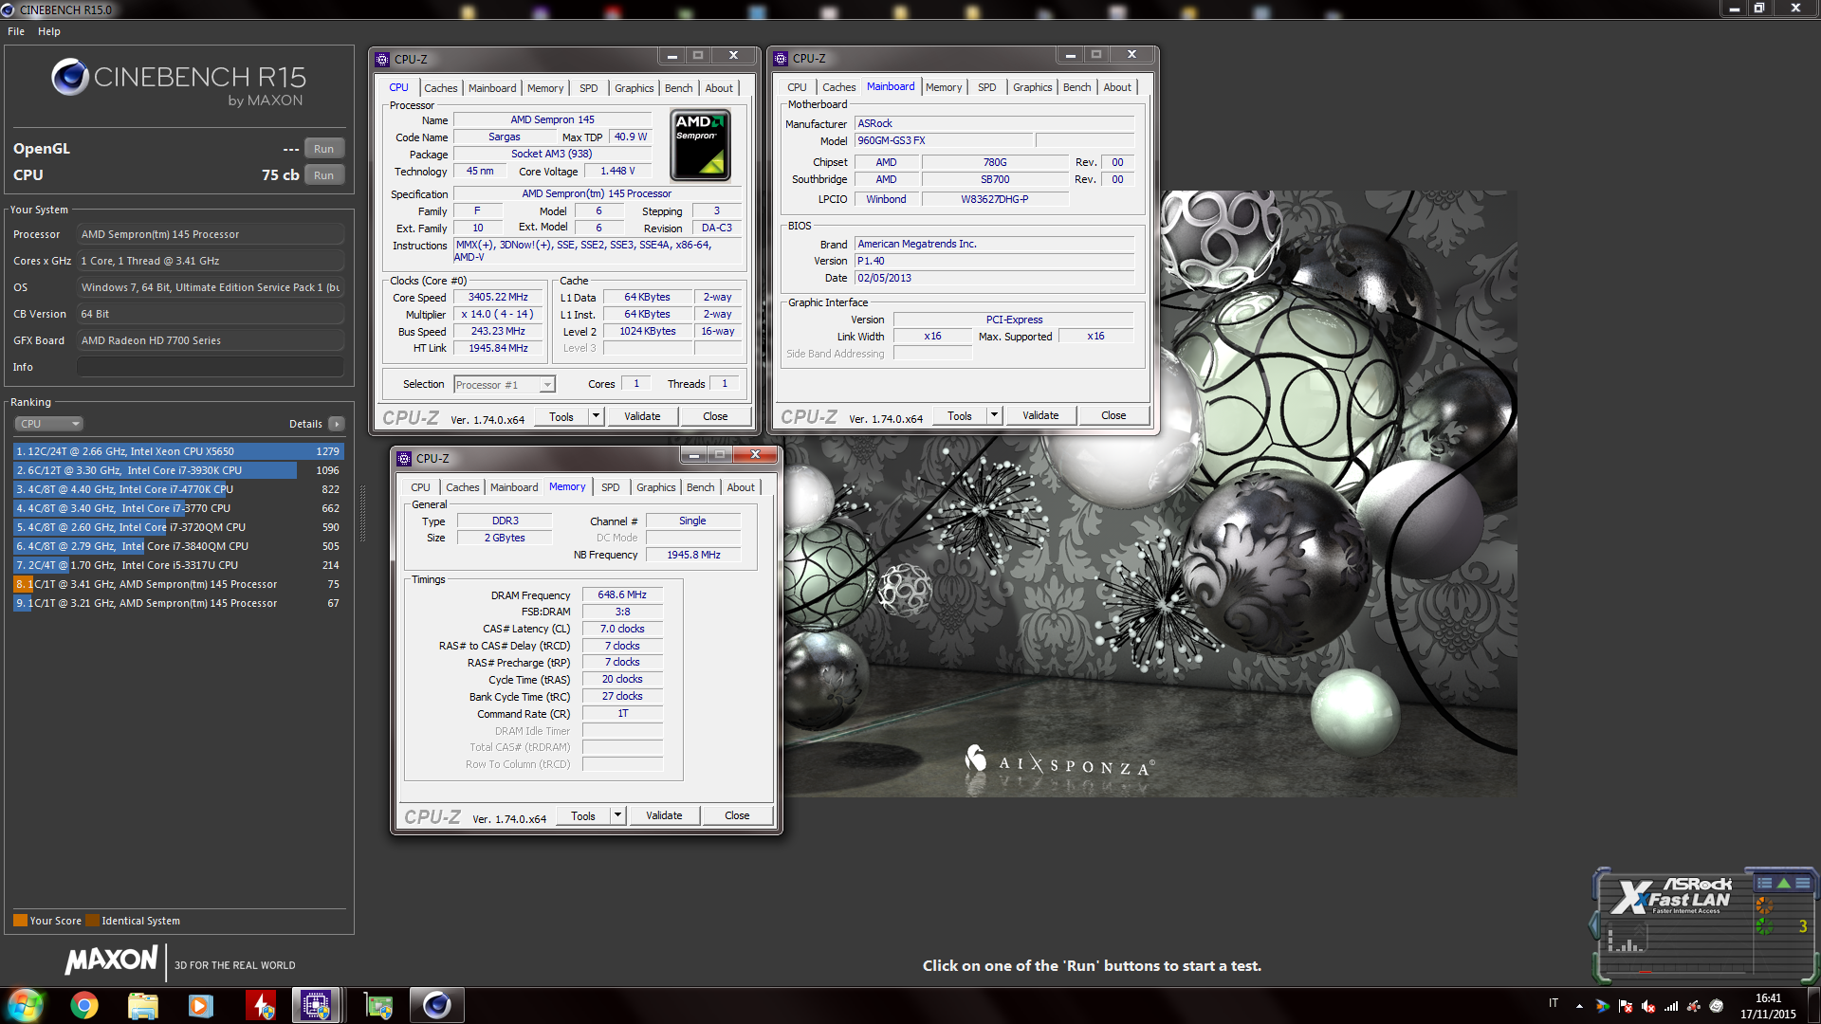Run the OpenGL benchmark
The height and width of the screenshot is (1024, 1821).
tap(324, 149)
